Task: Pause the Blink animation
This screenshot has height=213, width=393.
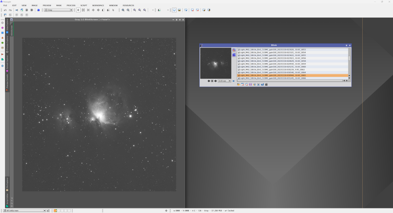Action: pos(212,81)
